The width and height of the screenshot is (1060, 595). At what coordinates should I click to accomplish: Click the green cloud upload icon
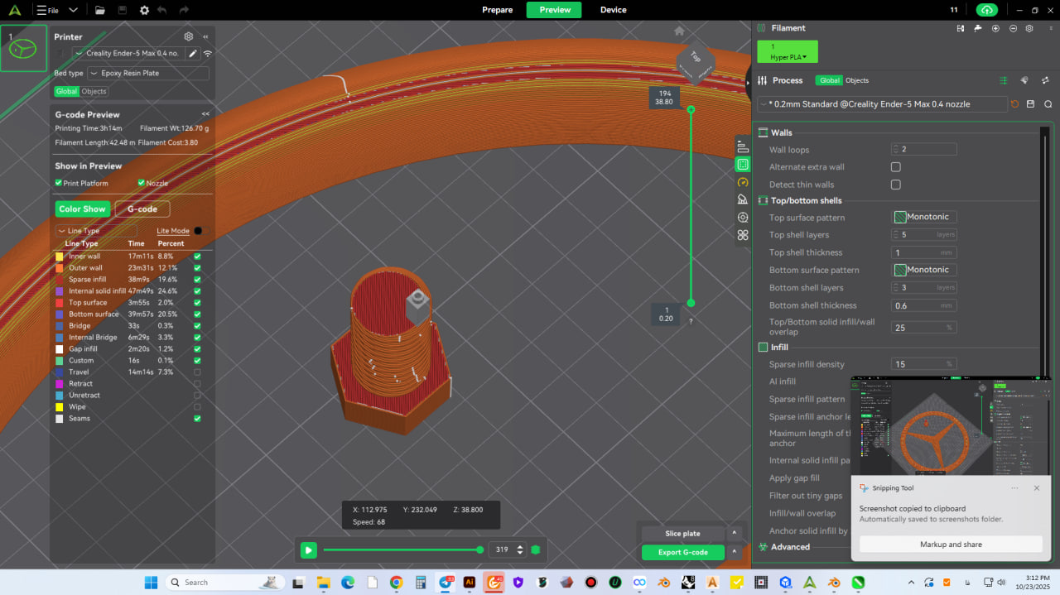point(986,10)
